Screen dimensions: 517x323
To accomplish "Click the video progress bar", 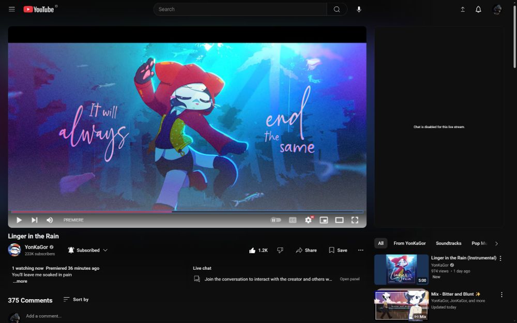I will tap(187, 212).
